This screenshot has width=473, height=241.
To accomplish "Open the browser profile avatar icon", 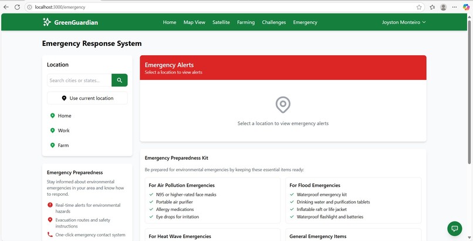I will [x=443, y=7].
